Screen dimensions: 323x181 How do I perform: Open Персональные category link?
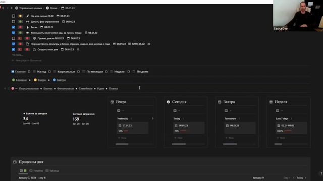pos(29,88)
